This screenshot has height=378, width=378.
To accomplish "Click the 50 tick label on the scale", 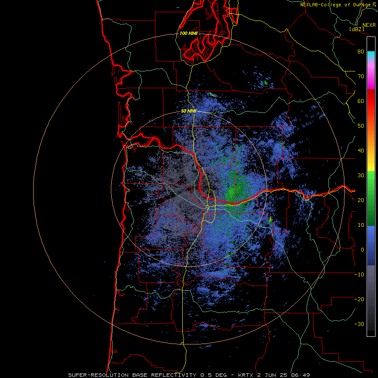I will 361,126.
